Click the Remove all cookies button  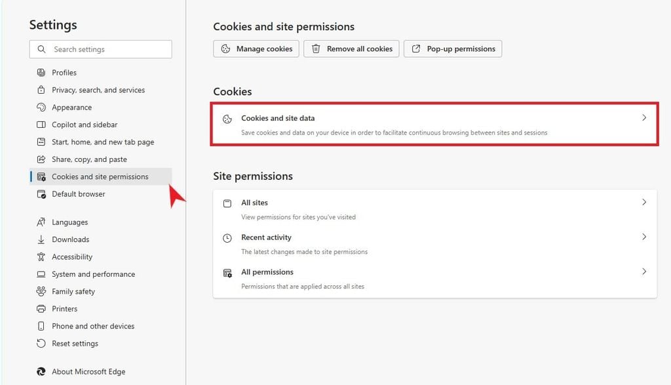pos(351,49)
